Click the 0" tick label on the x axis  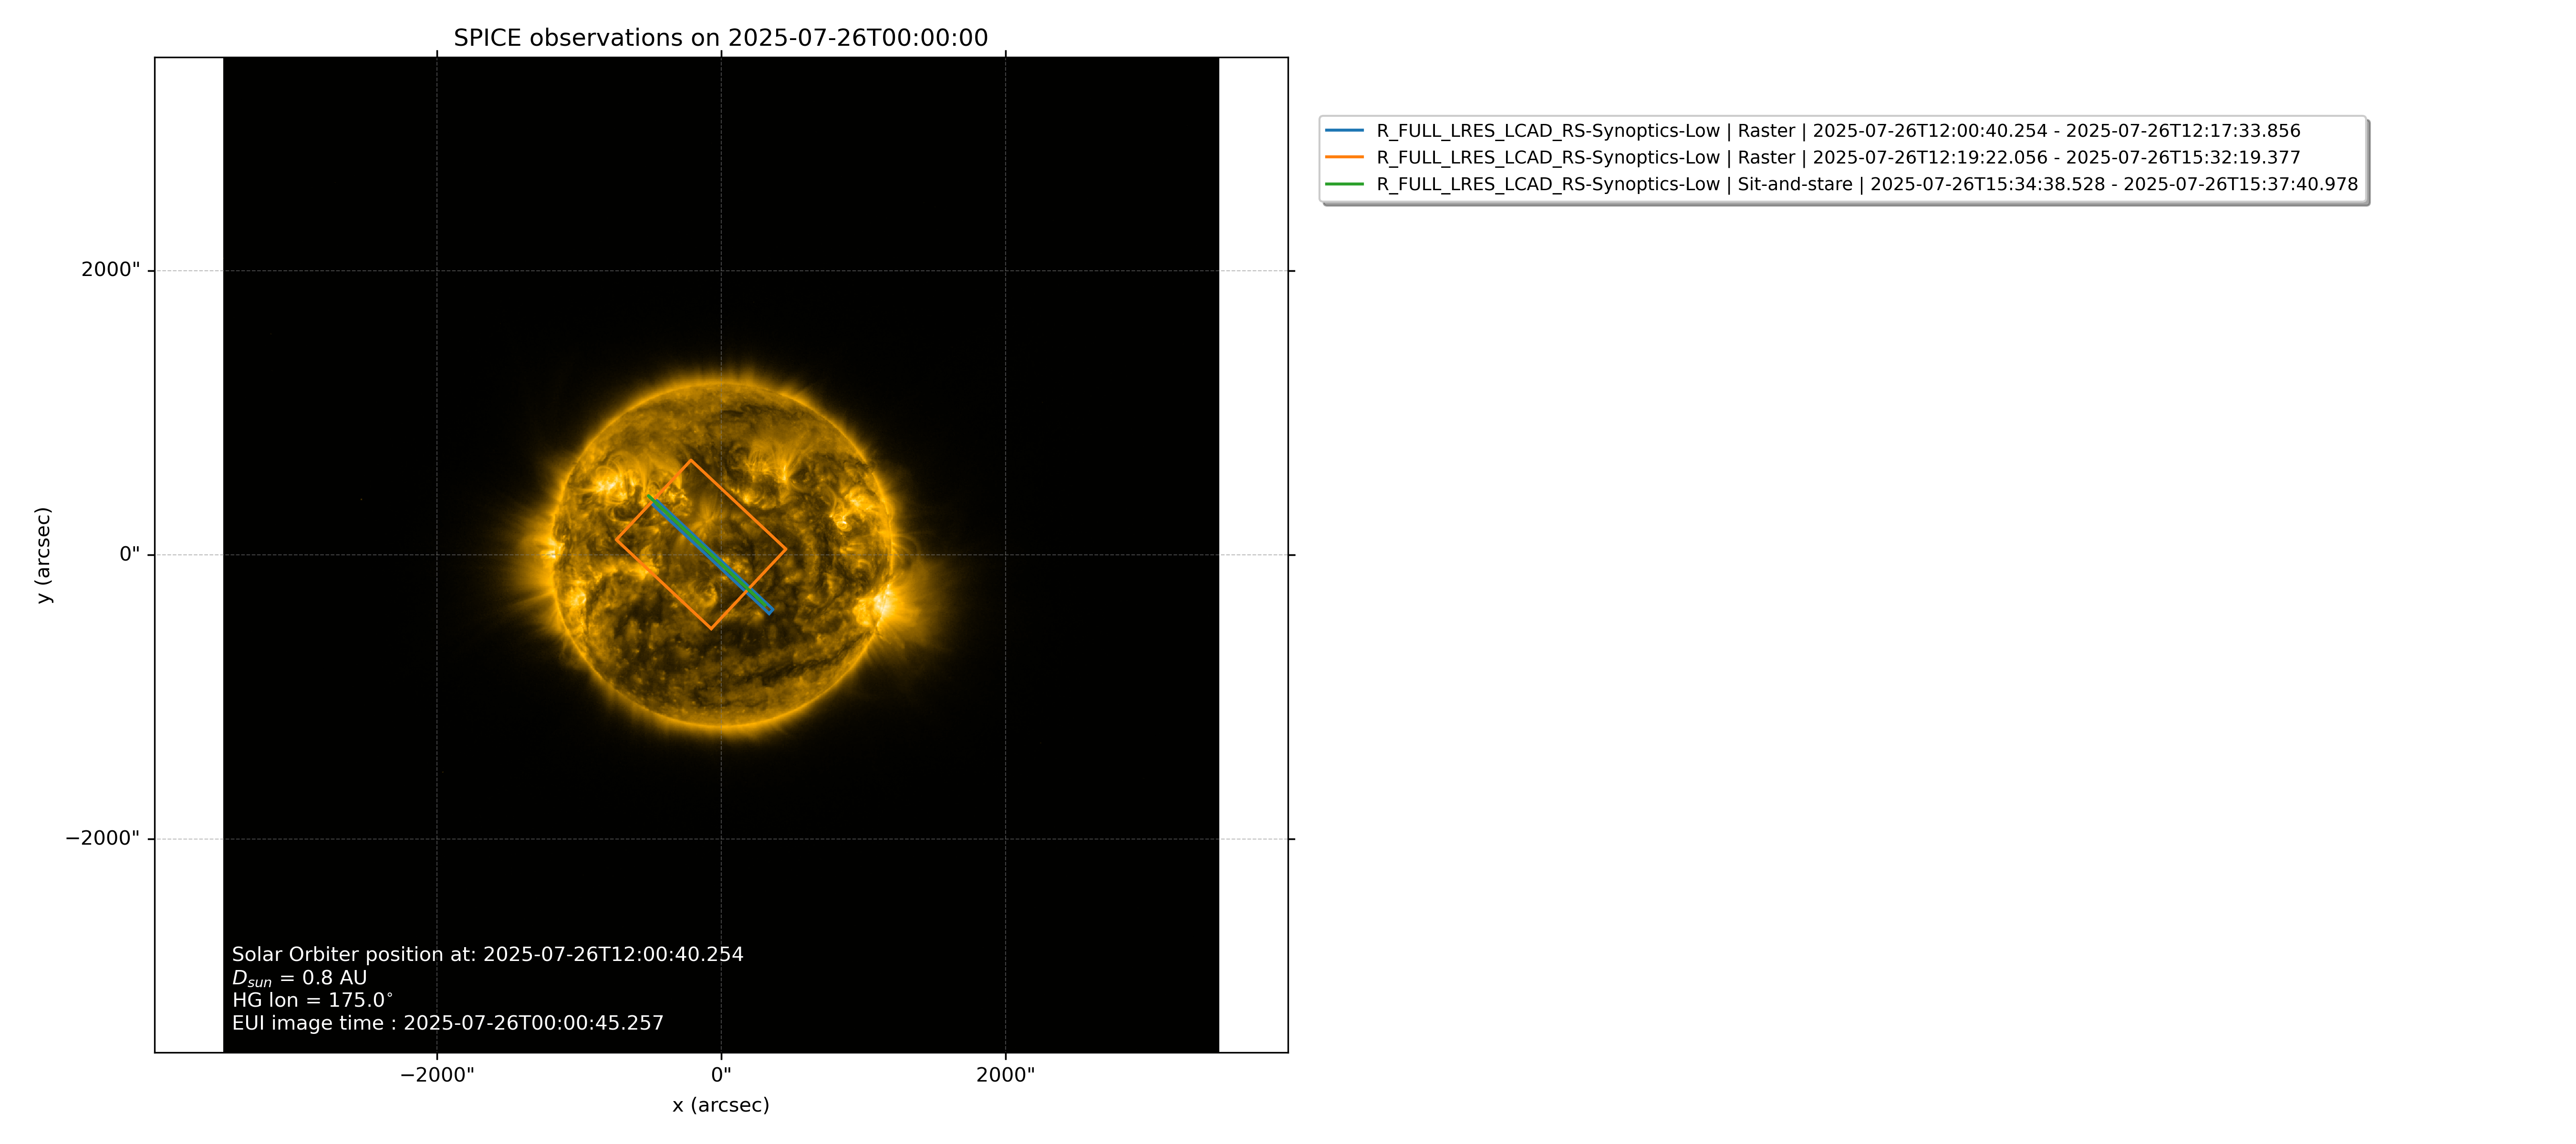(x=721, y=1075)
